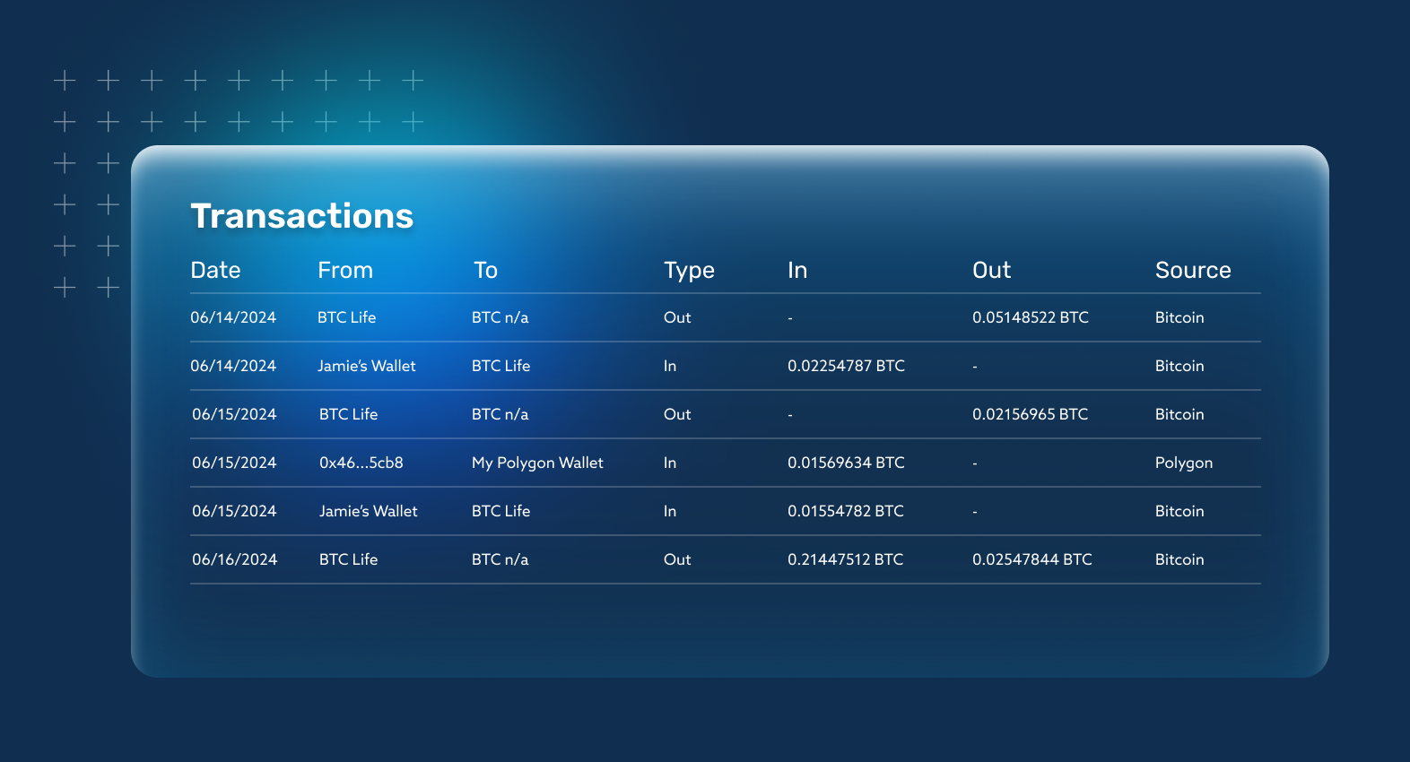The width and height of the screenshot is (1410, 762).
Task: Select the To column header
Action: pyautogui.click(x=485, y=270)
